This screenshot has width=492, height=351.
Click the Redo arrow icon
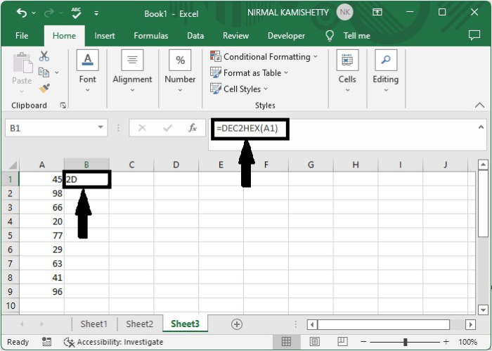click(x=49, y=13)
